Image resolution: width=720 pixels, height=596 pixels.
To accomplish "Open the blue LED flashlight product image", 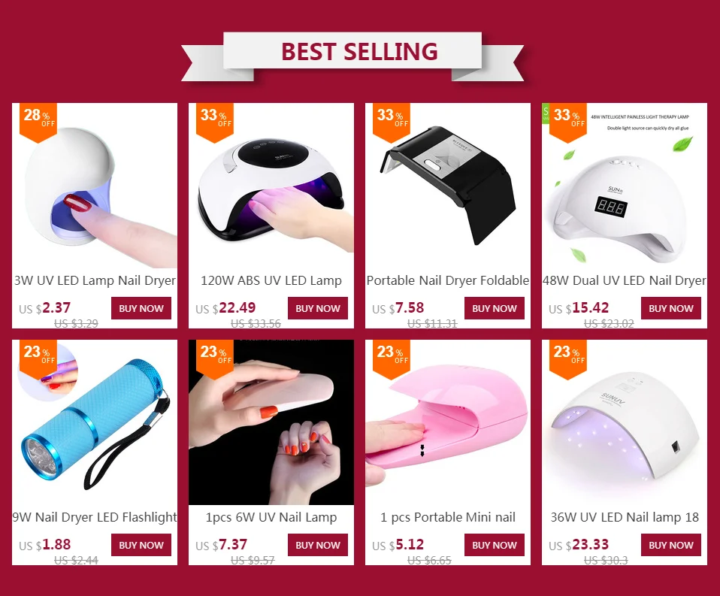I will click(x=95, y=422).
